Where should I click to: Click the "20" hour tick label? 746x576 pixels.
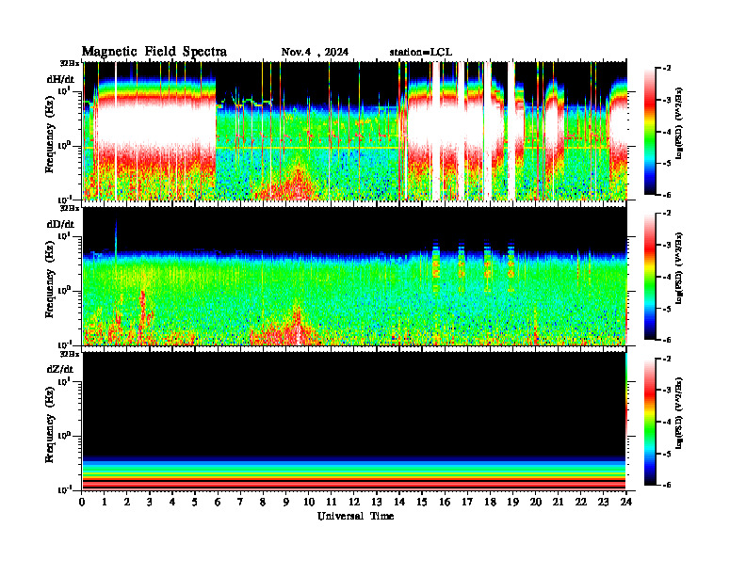click(x=536, y=502)
